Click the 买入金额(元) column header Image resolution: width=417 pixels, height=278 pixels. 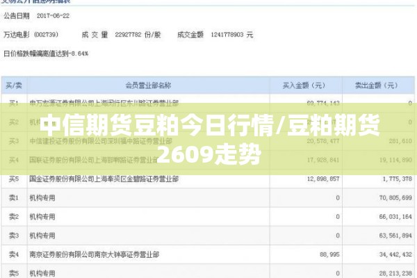(304, 85)
